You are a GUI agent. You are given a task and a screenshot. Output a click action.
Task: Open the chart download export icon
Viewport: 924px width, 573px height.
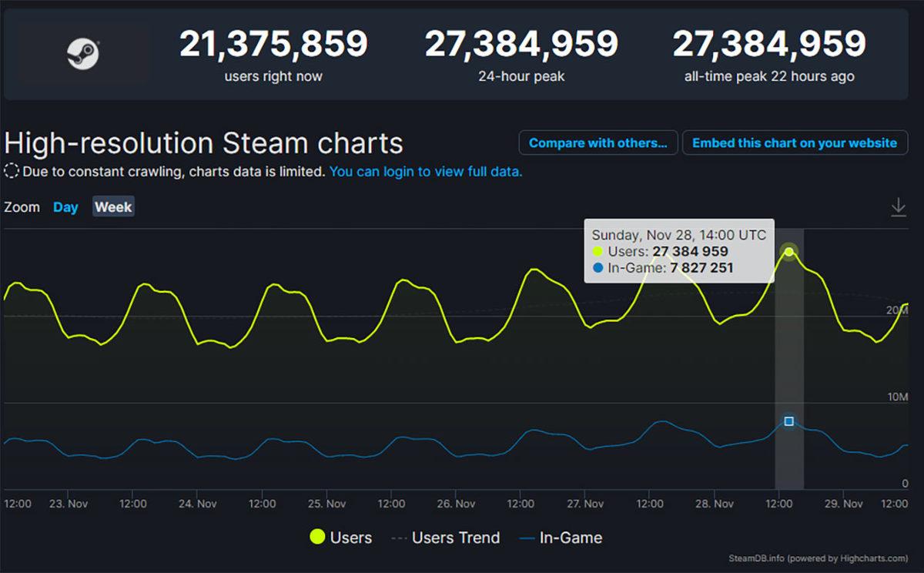pyautogui.click(x=899, y=206)
